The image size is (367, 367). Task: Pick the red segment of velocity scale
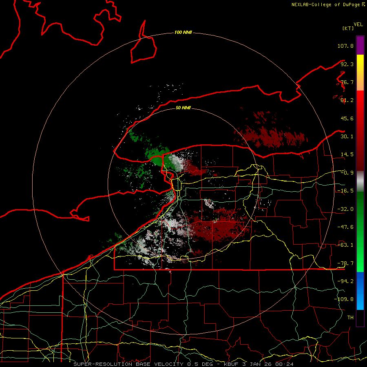pos(360,130)
